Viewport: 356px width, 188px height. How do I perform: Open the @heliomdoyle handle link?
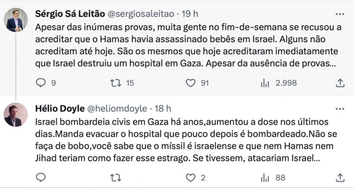click(117, 108)
